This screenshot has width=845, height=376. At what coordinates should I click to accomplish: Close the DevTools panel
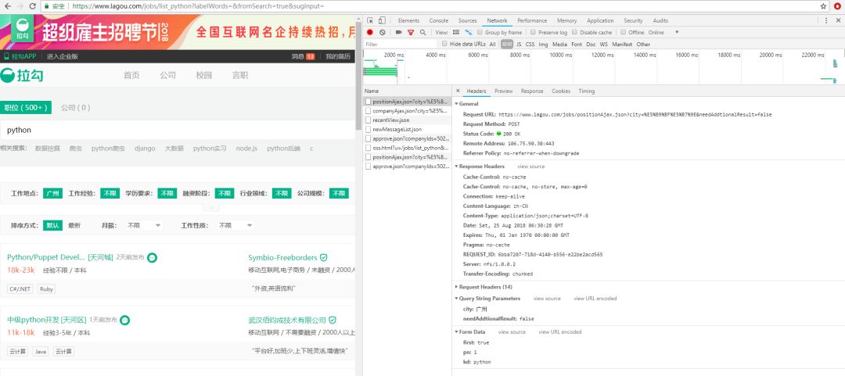(x=839, y=20)
